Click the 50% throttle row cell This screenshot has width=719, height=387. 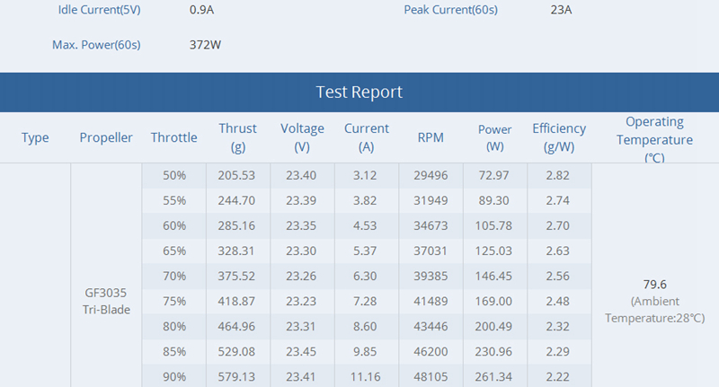[173, 174]
